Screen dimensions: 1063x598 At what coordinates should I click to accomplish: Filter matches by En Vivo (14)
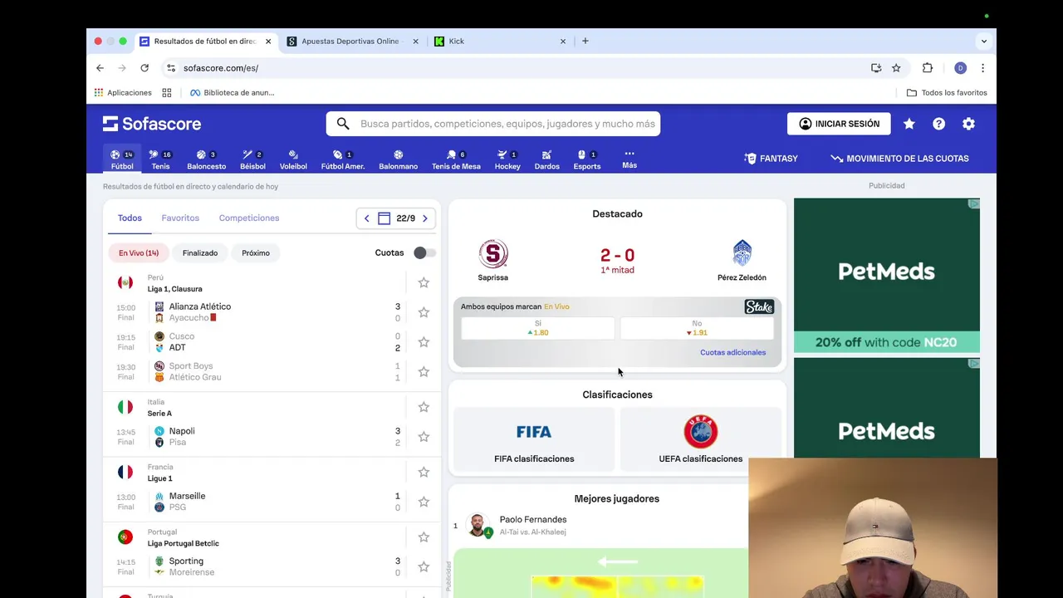[139, 252]
